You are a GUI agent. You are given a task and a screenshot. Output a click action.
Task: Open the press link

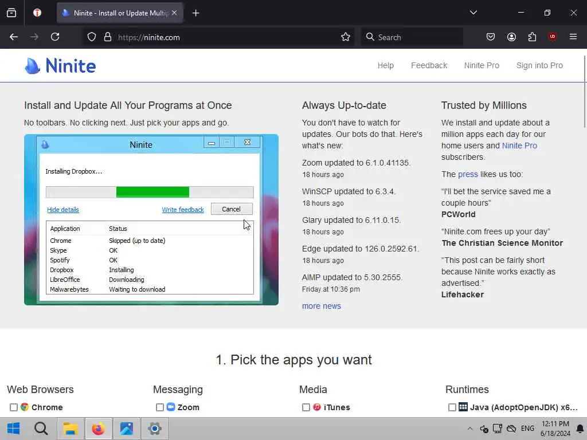pyautogui.click(x=468, y=174)
